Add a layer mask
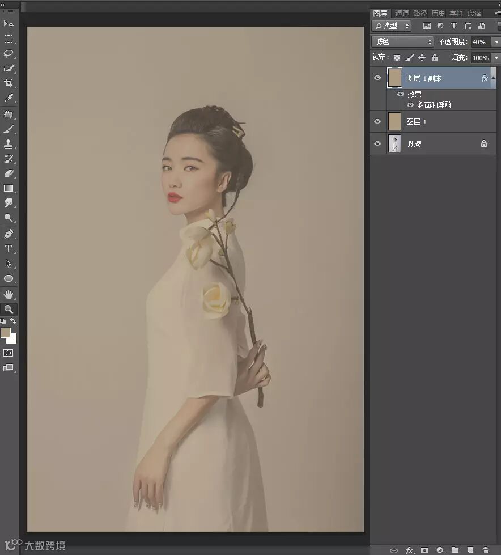The width and height of the screenshot is (501, 555). [425, 550]
